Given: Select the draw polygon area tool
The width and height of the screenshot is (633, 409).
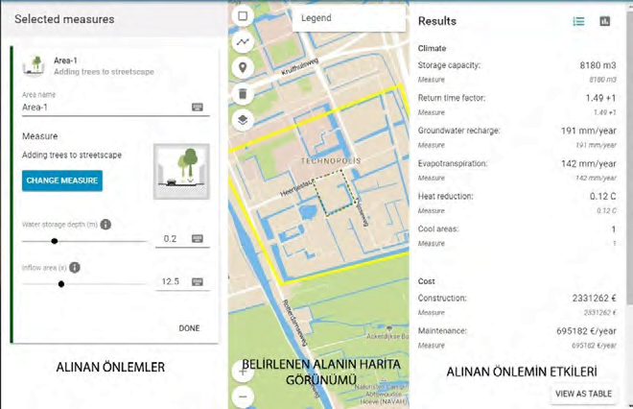Looking at the screenshot, I should click(x=243, y=16).
